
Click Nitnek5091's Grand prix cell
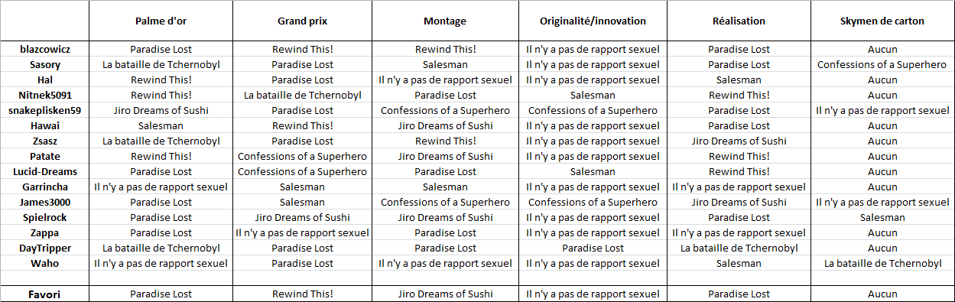[302, 95]
